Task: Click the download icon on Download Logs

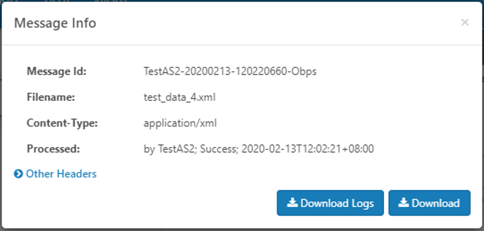Action: pos(293,202)
